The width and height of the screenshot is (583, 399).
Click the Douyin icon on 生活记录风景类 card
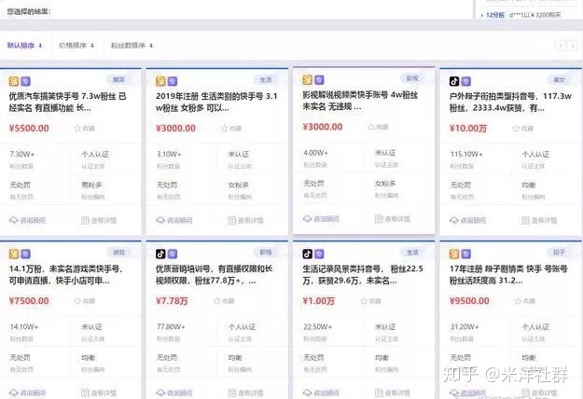[x=307, y=254]
